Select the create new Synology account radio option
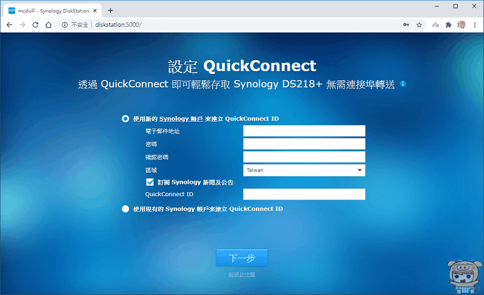The height and width of the screenshot is (295, 484). coord(125,119)
